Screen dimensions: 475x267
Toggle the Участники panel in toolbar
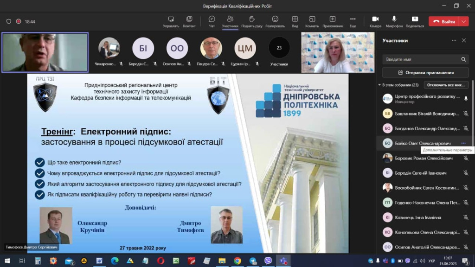230,22
